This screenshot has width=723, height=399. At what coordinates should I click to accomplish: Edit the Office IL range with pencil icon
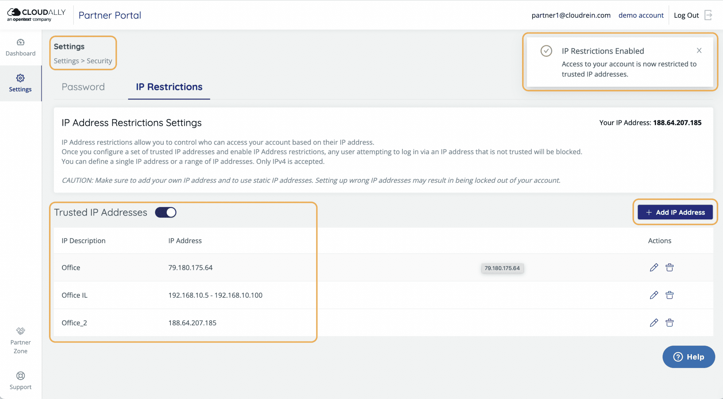pos(654,295)
